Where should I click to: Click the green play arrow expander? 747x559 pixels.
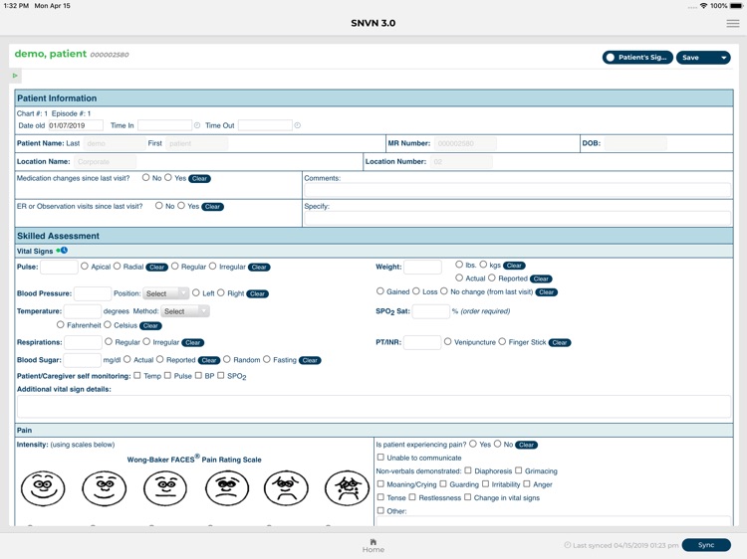point(15,76)
